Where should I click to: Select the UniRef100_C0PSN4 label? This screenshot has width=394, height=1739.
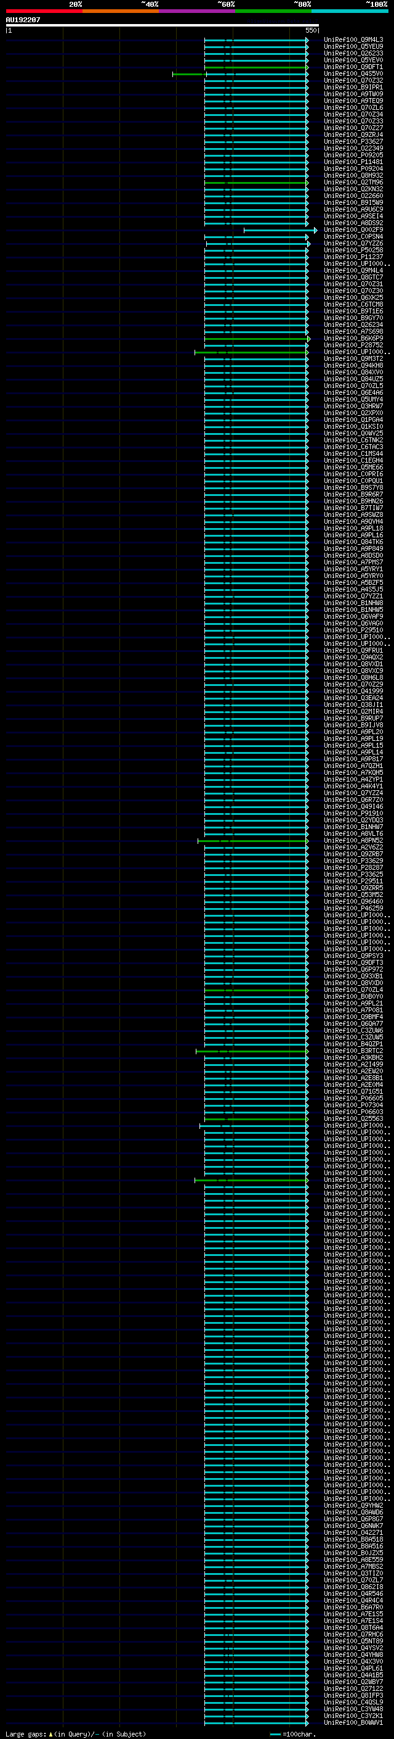pyautogui.click(x=353, y=236)
